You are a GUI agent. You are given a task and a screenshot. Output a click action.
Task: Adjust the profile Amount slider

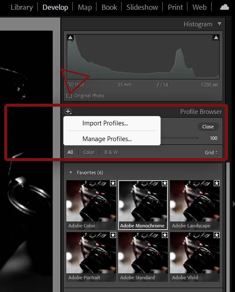click(x=179, y=138)
